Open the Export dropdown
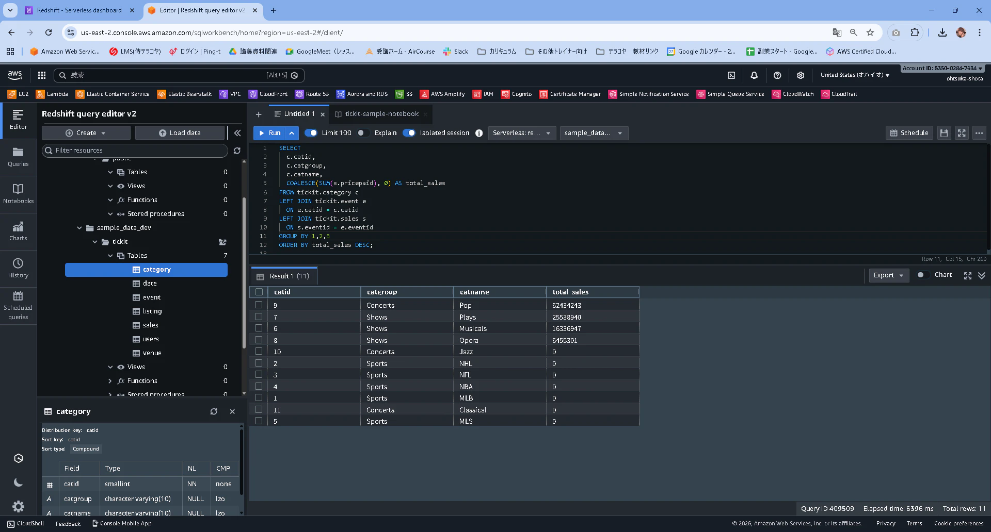This screenshot has width=991, height=532. 888,275
